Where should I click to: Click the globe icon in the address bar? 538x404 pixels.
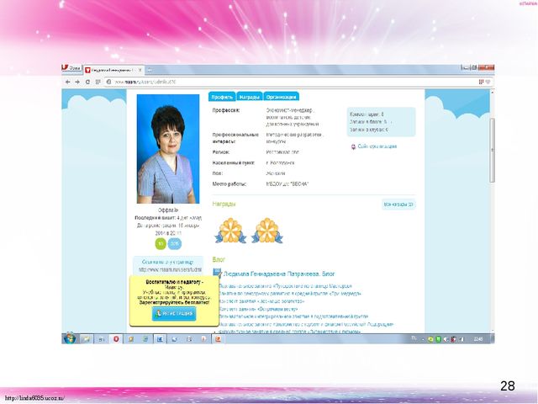click(108, 82)
